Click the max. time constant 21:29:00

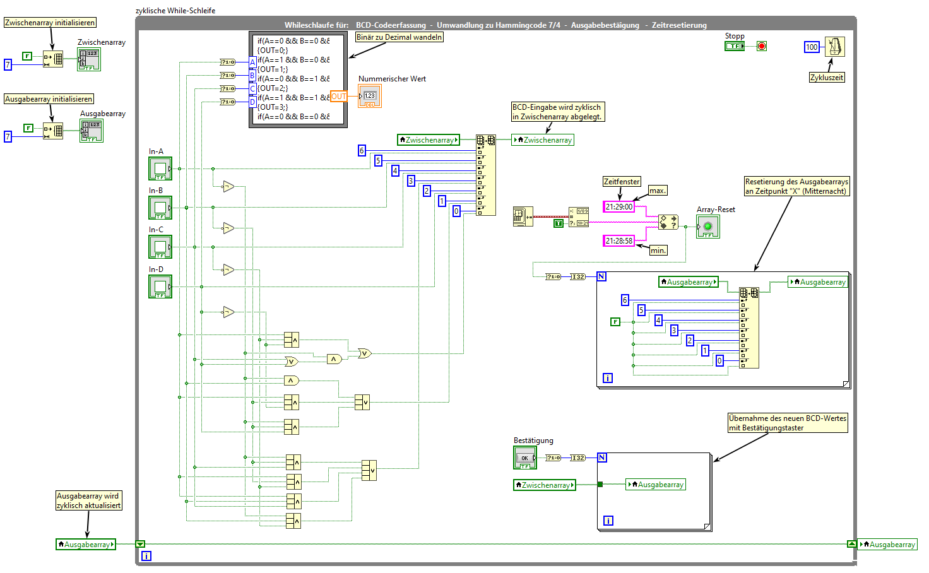[618, 207]
